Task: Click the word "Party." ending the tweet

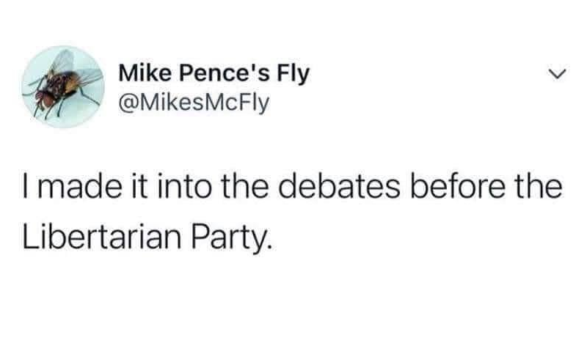Action: (x=230, y=240)
